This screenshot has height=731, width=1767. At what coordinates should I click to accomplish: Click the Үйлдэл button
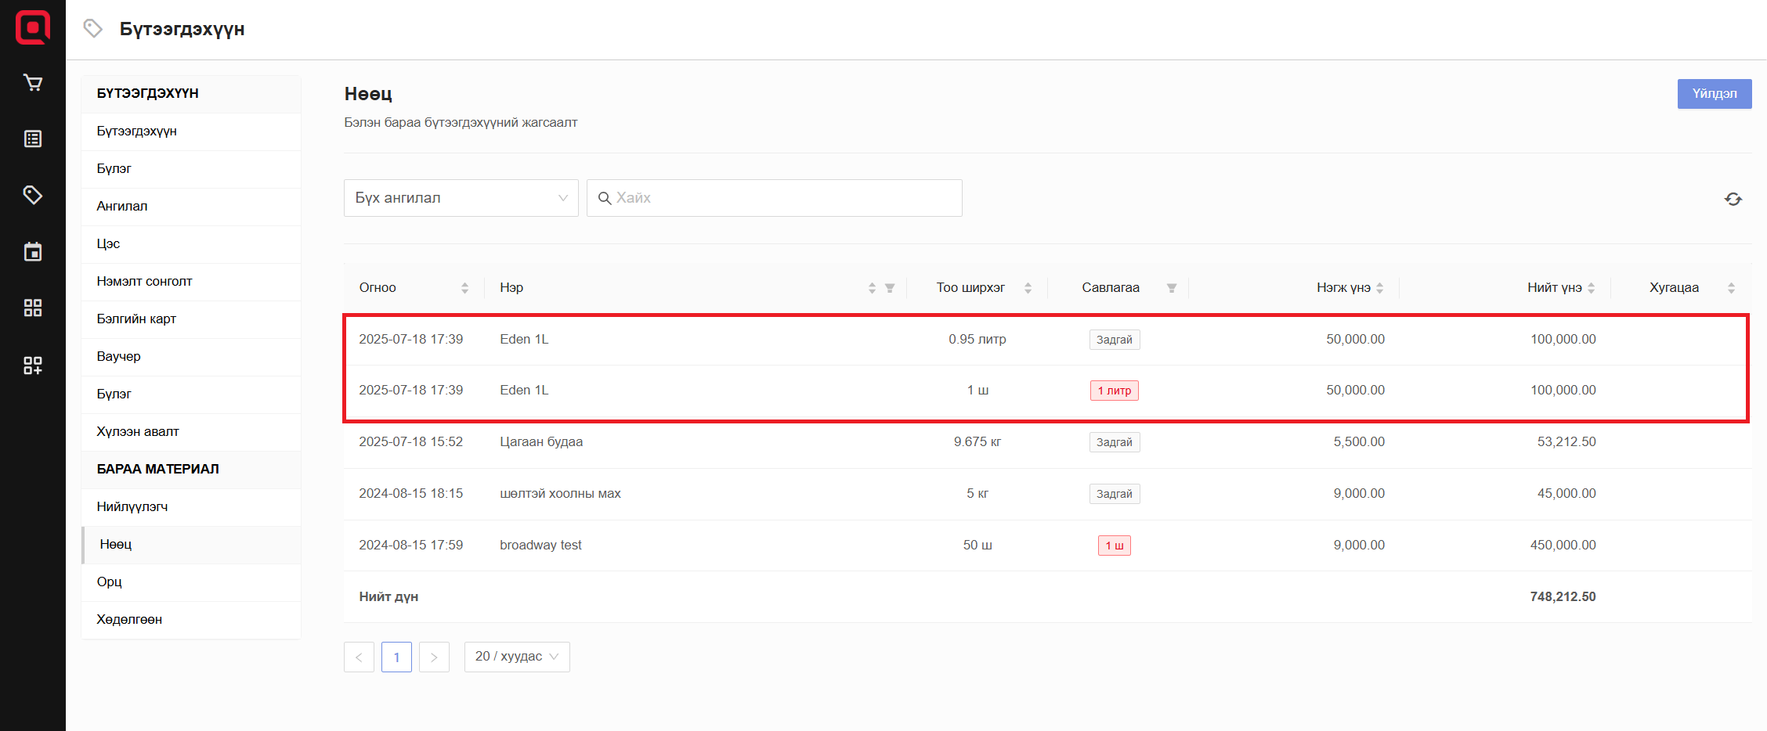pyautogui.click(x=1714, y=94)
